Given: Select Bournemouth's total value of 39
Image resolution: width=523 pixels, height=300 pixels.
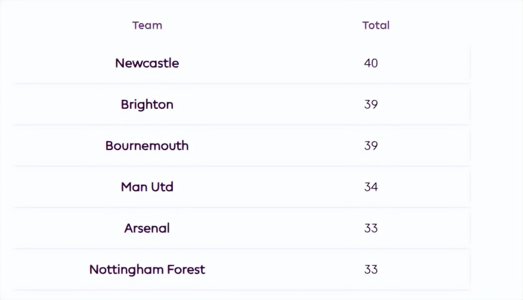Looking at the screenshot, I should pyautogui.click(x=371, y=146).
